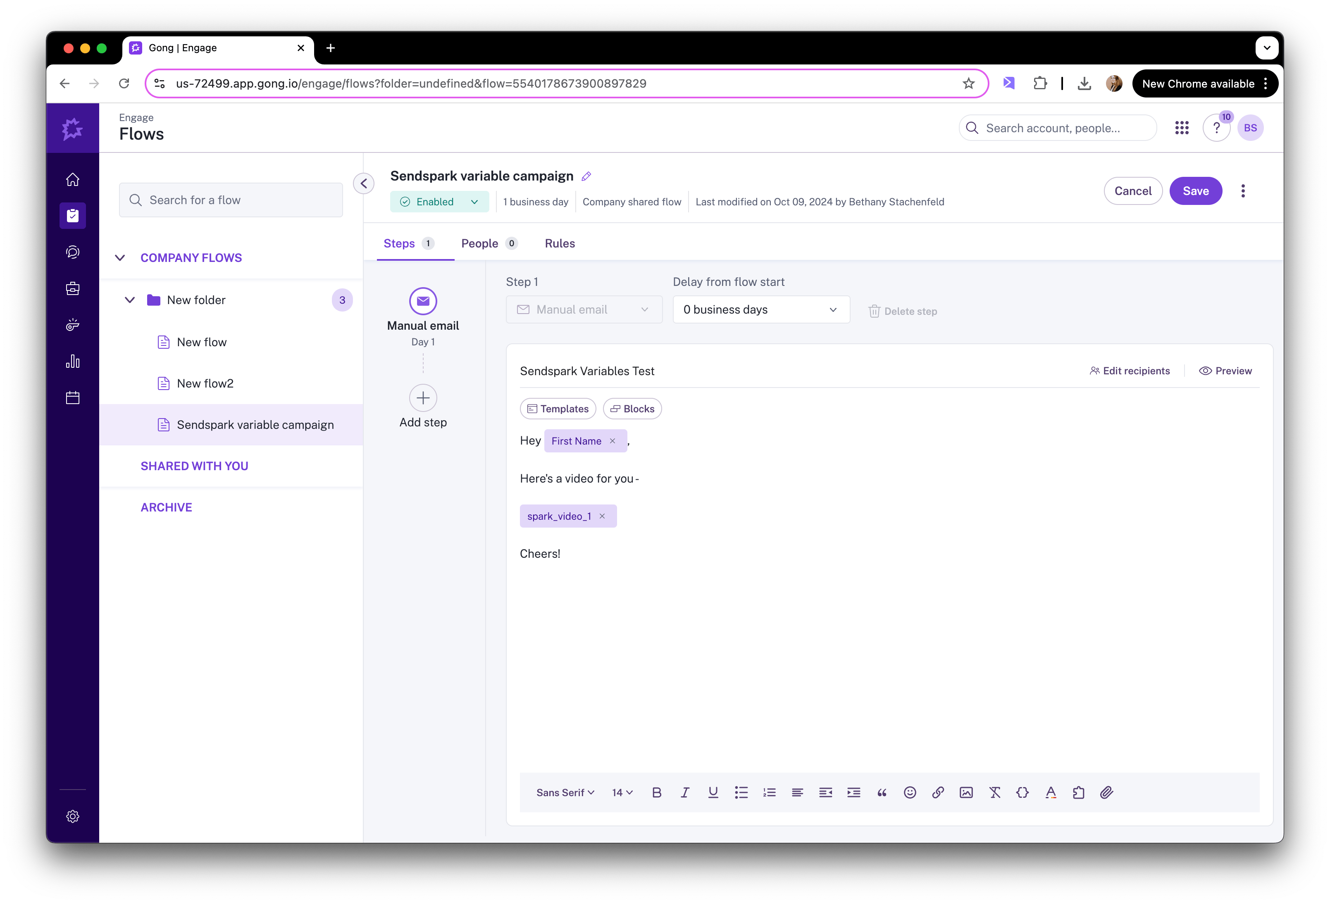Remove the spark_video_1 variable
1330x904 pixels.
pyautogui.click(x=602, y=516)
